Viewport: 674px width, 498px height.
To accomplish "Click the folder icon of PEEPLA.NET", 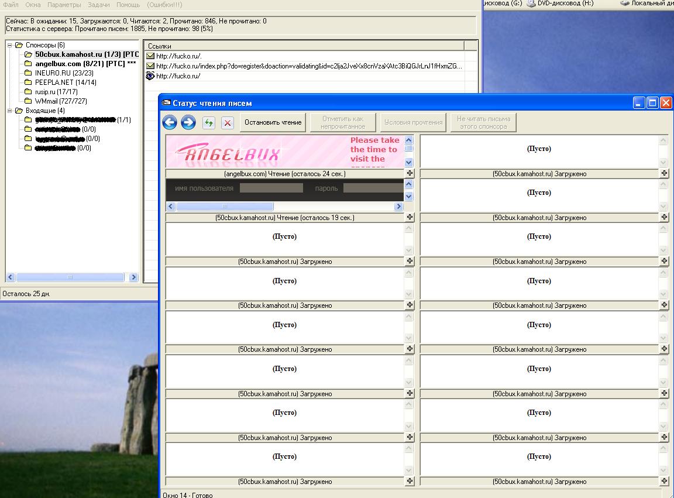I will (x=28, y=82).
